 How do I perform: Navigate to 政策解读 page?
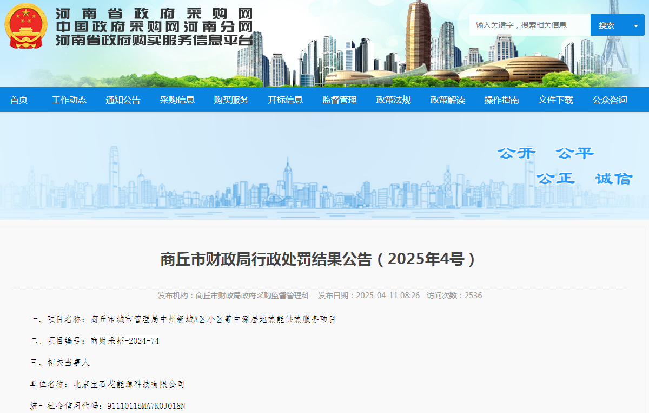coord(447,100)
